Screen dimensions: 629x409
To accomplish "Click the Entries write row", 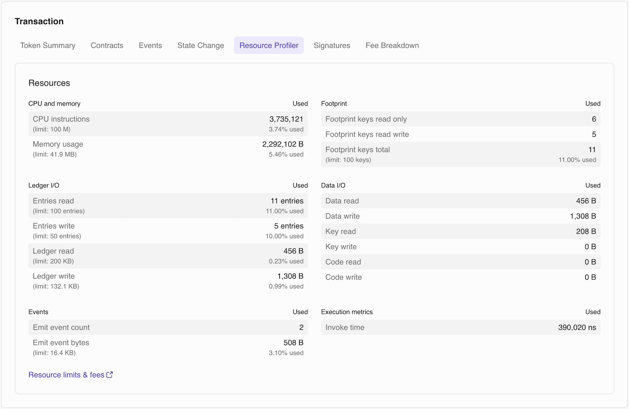I will point(166,230).
